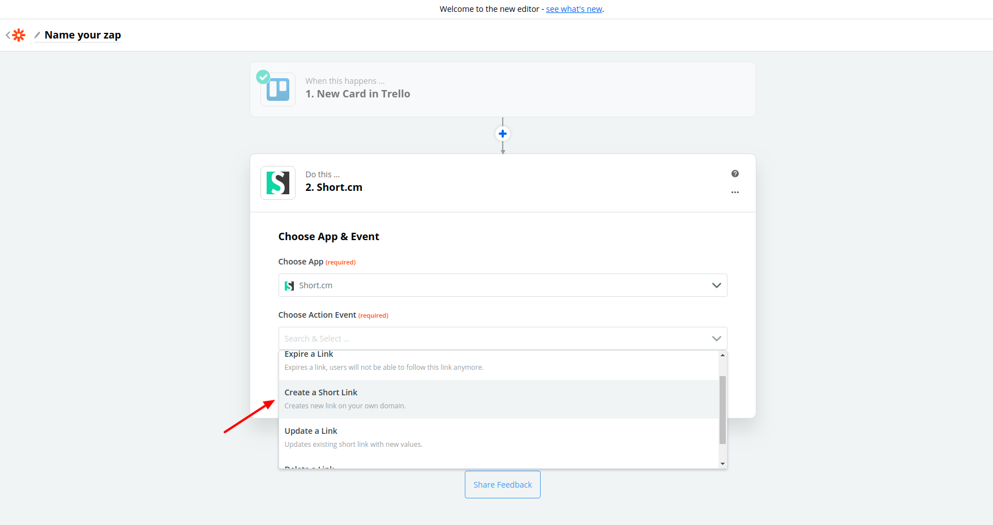Click the dropdown list scrollbar thumb
The image size is (993, 525).
[722, 409]
